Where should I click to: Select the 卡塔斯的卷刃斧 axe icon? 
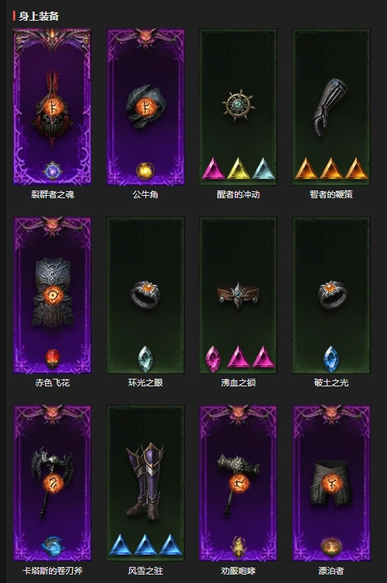(x=53, y=482)
